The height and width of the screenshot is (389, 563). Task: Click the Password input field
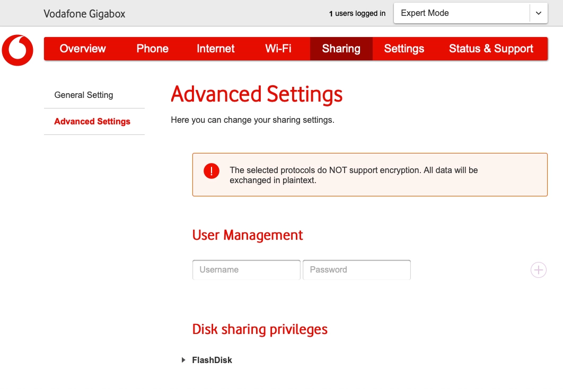pyautogui.click(x=356, y=269)
